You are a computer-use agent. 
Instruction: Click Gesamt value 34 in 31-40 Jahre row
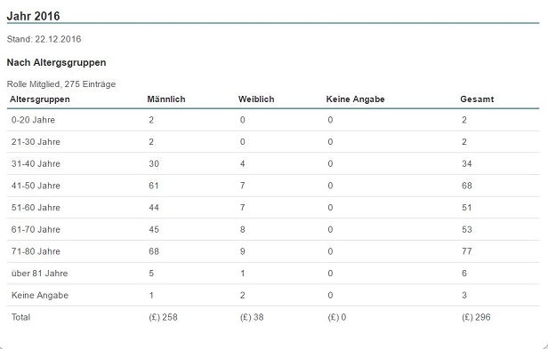467,164
